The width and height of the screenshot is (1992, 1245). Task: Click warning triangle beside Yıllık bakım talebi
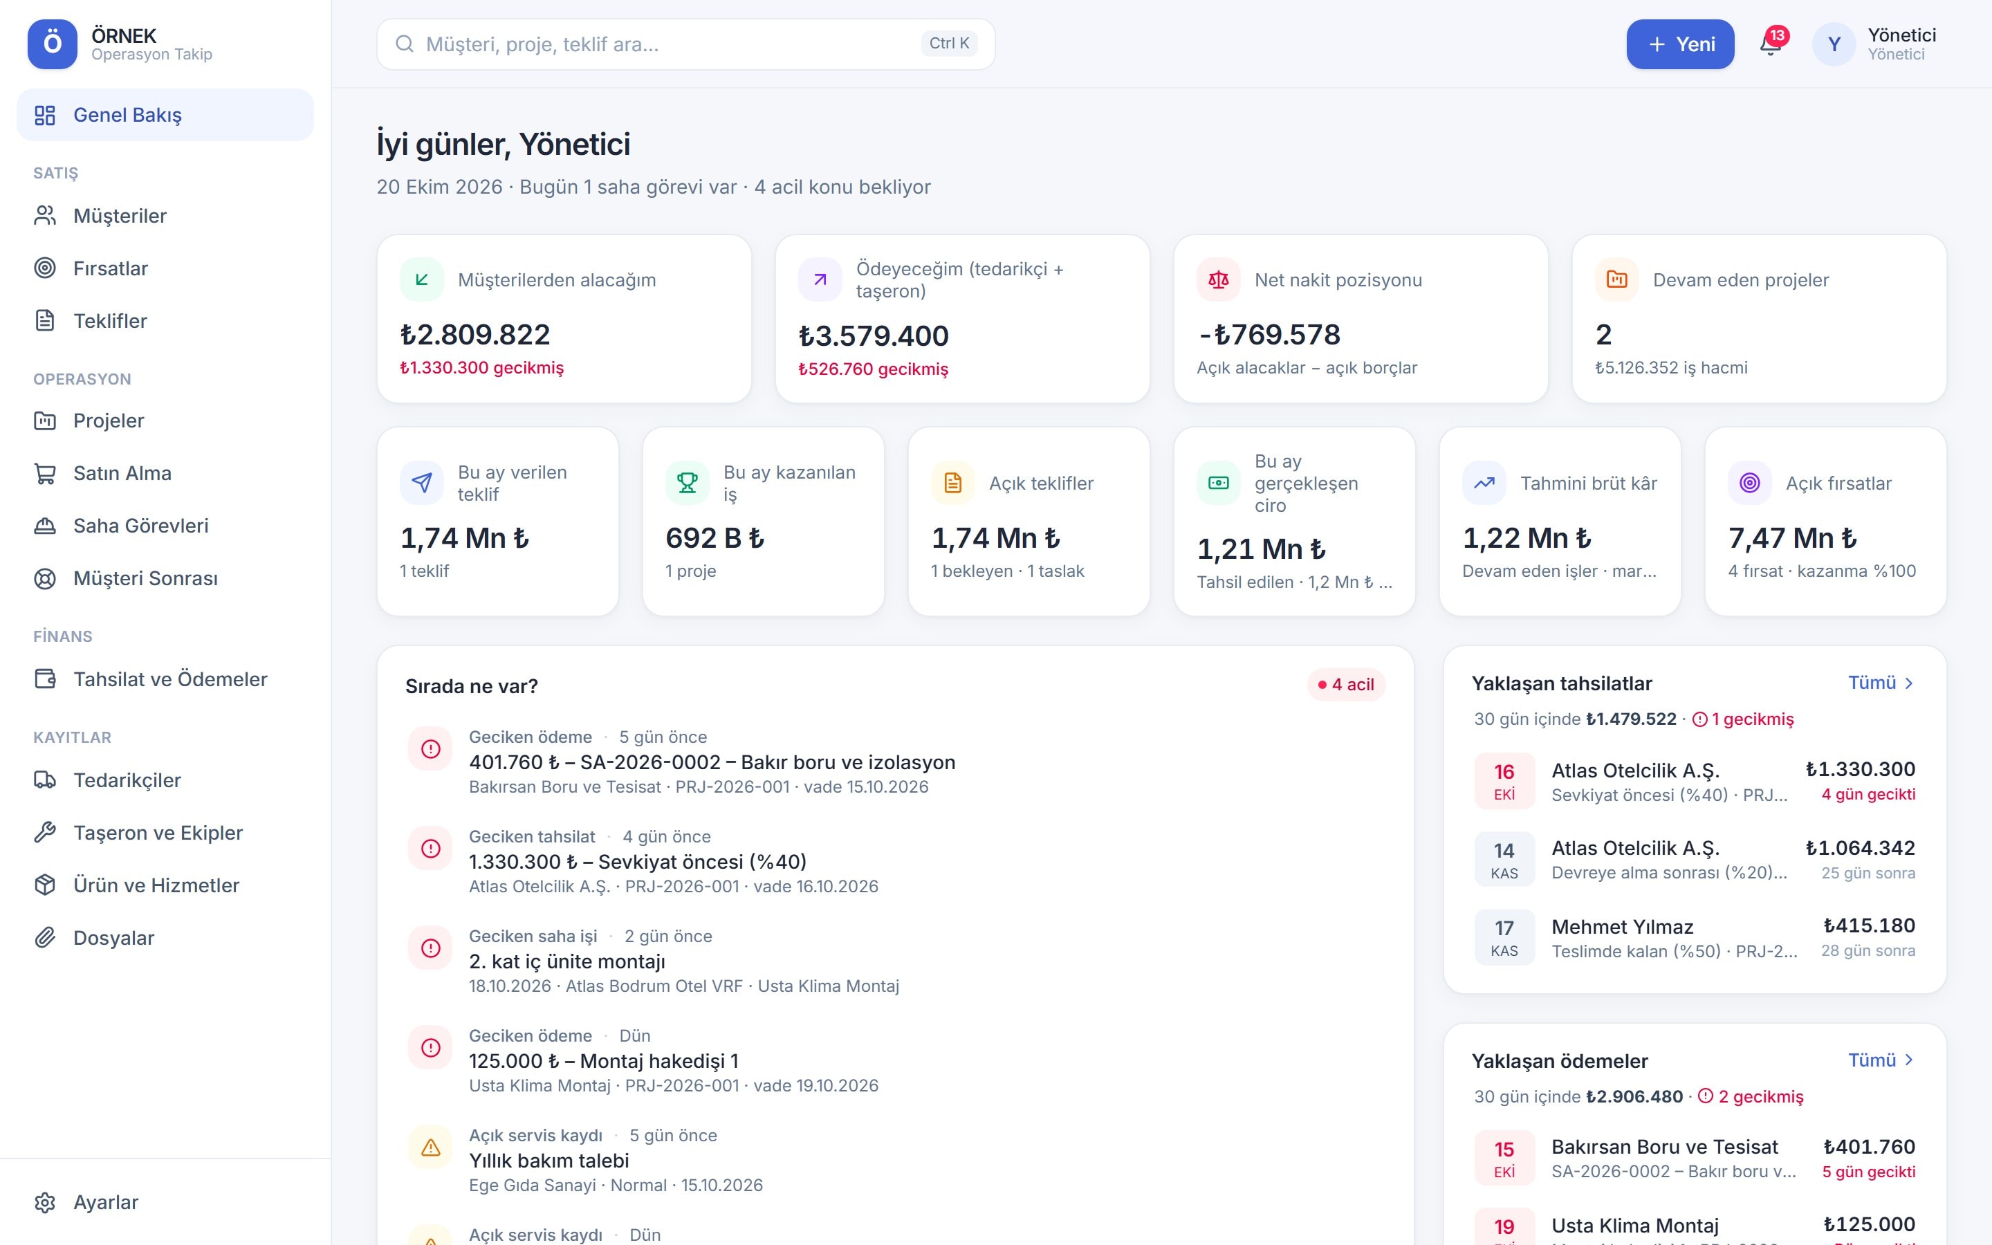pos(430,1147)
